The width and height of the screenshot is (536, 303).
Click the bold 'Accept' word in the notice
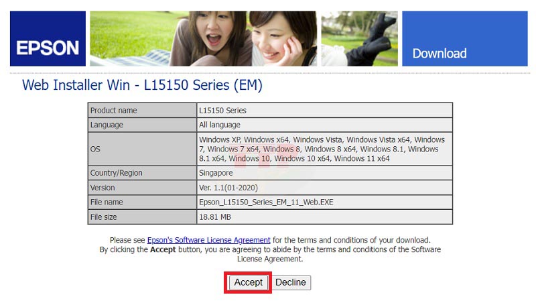pyautogui.click(x=163, y=249)
